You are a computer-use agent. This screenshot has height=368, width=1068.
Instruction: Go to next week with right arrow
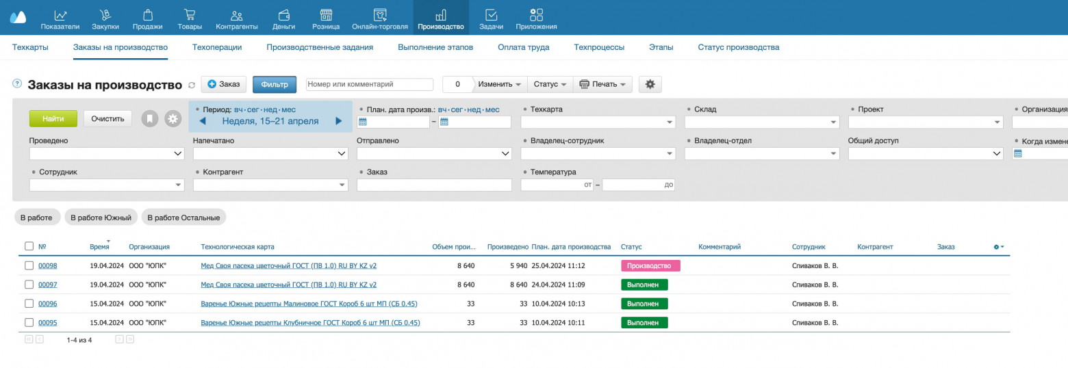338,121
